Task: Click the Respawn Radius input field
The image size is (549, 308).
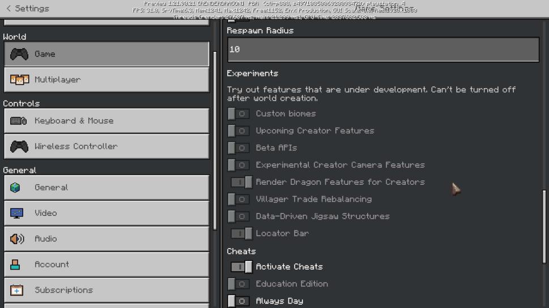Action: (383, 50)
